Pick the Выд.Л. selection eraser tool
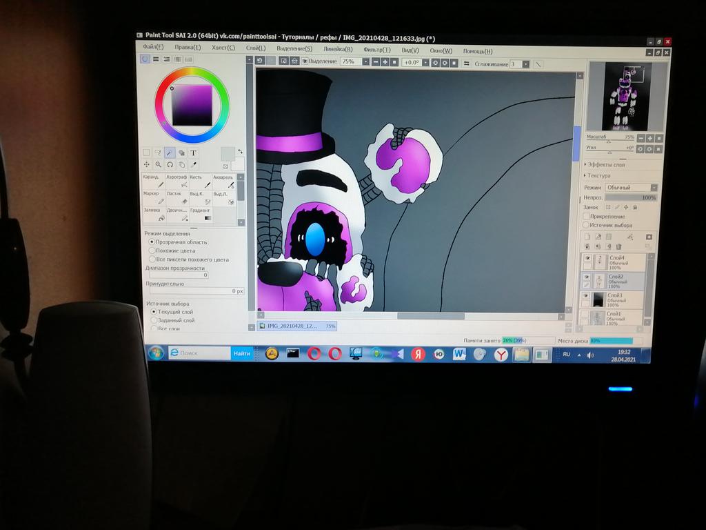This screenshot has width=706, height=530. pos(224,198)
